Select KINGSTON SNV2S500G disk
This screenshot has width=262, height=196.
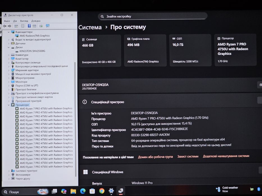click(32, 51)
